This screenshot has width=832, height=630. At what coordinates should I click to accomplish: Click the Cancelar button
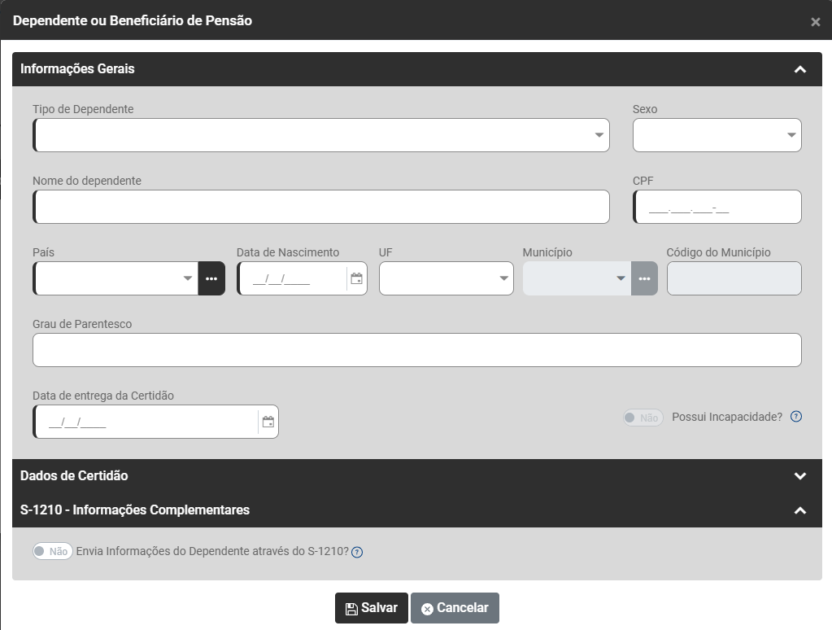pyautogui.click(x=455, y=608)
